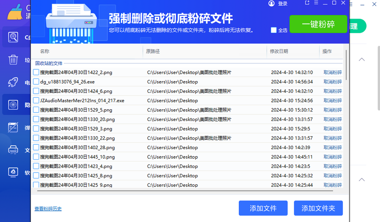This screenshot has height=222, width=380.
Task: Click the horizontal scrollbar under file list
Action: tap(185, 191)
